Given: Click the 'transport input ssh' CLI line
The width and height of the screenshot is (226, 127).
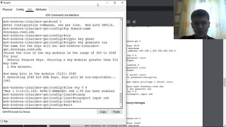Looking at the screenshot, I should click(x=56, y=98).
